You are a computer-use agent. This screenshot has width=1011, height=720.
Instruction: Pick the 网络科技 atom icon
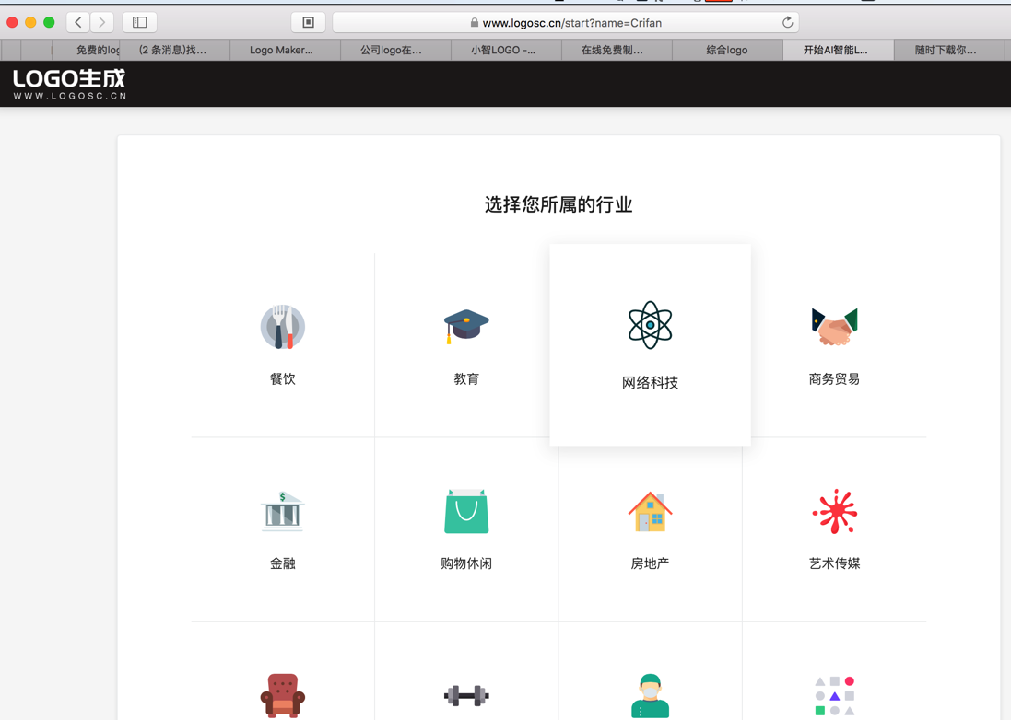[x=650, y=325]
